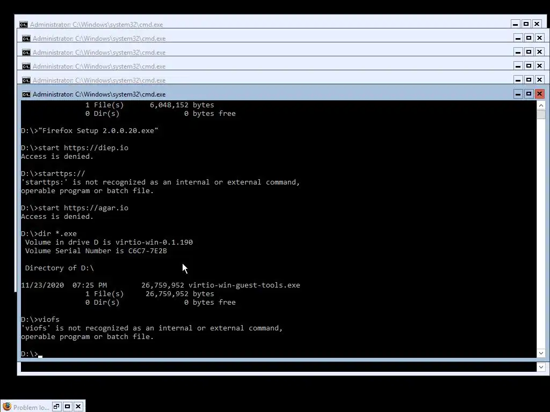Click the title text of the active cmd.exe window
550x412 pixels.
(99, 94)
